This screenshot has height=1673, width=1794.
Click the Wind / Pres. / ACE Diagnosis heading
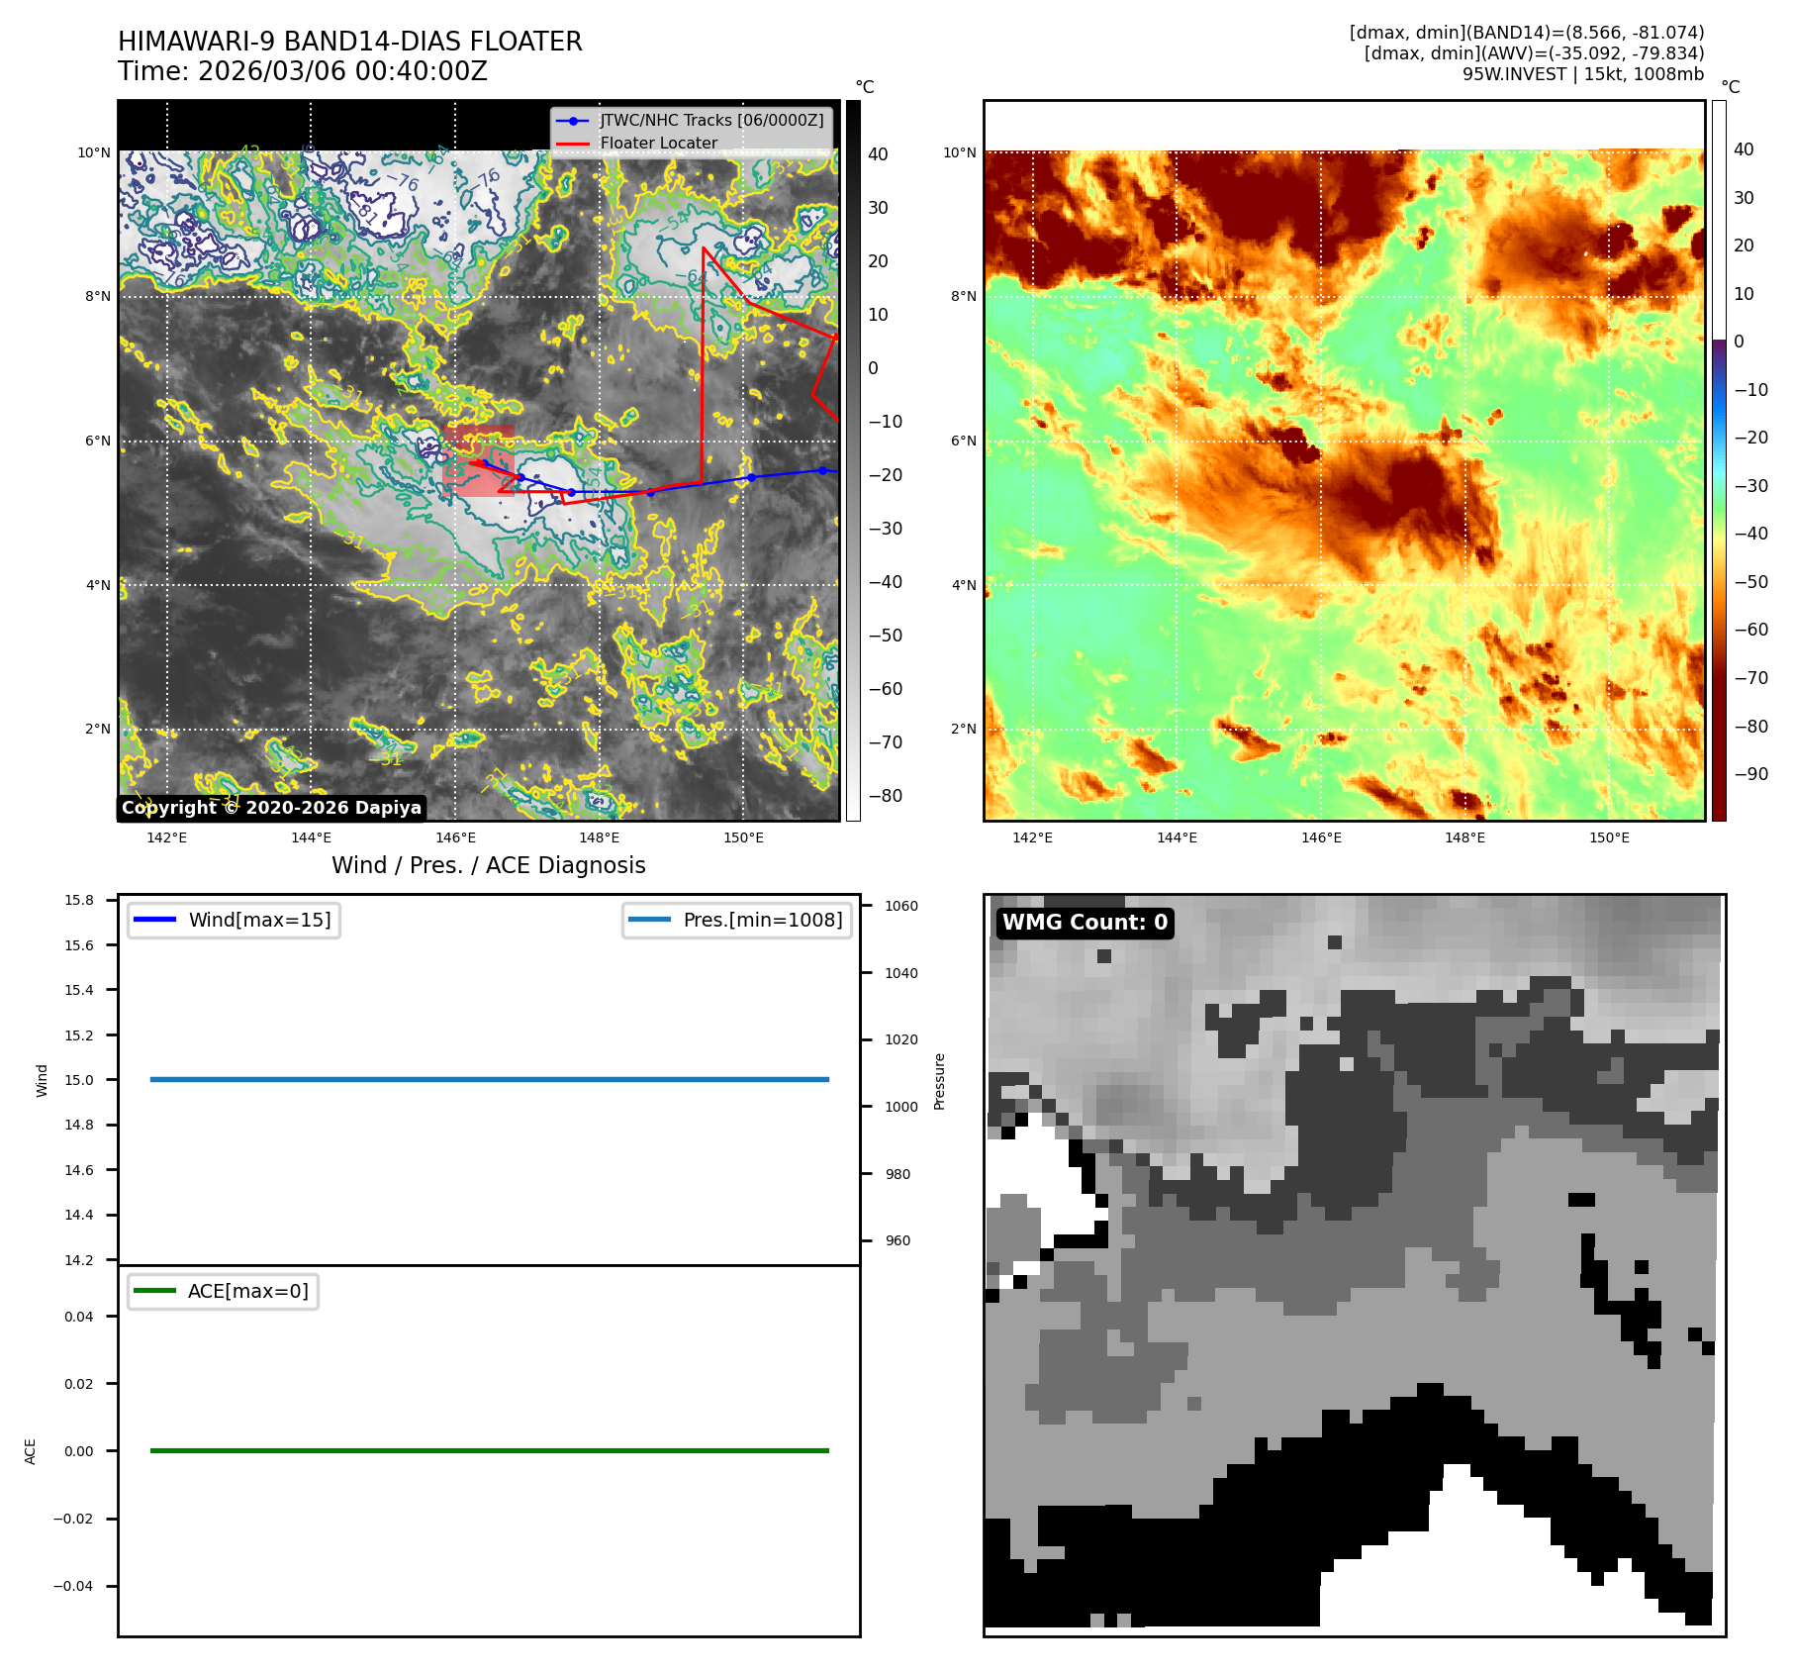(488, 865)
